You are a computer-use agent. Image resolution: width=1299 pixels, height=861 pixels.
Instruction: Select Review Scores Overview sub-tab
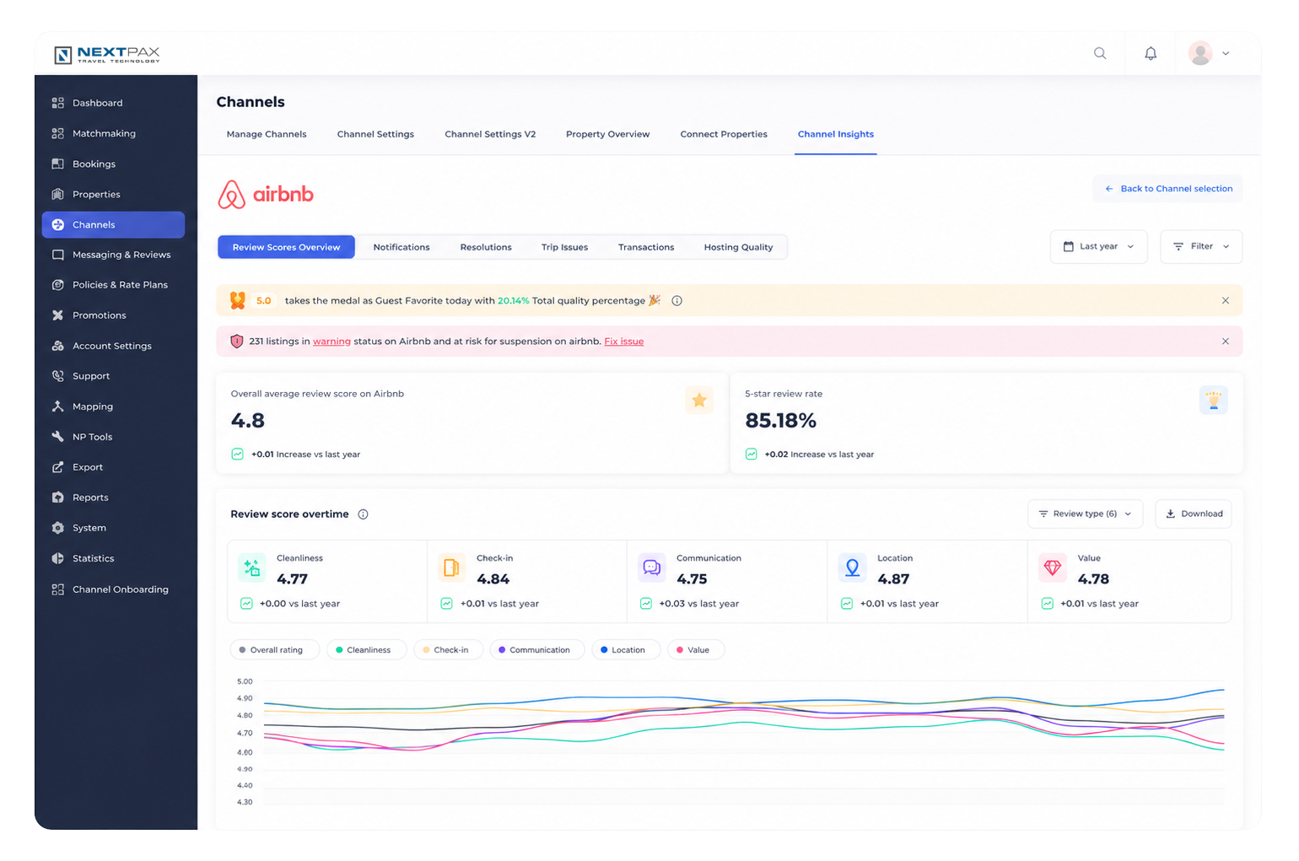[x=286, y=247]
